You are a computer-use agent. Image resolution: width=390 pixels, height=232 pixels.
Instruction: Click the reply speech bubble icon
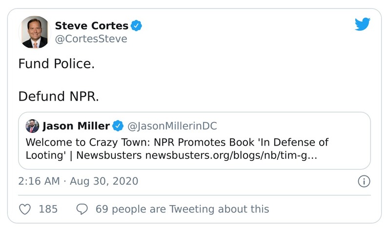pyautogui.click(x=82, y=209)
